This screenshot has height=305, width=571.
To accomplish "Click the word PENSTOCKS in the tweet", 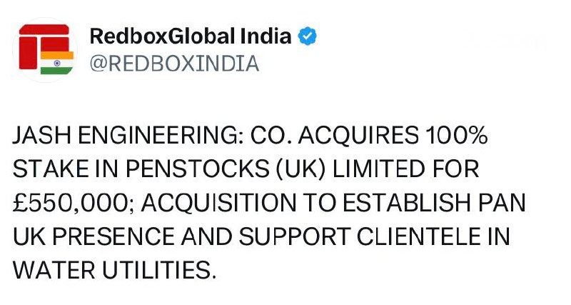I will coord(166,171).
